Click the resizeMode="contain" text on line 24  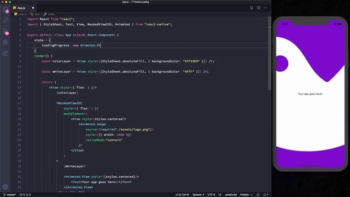(x=104, y=140)
